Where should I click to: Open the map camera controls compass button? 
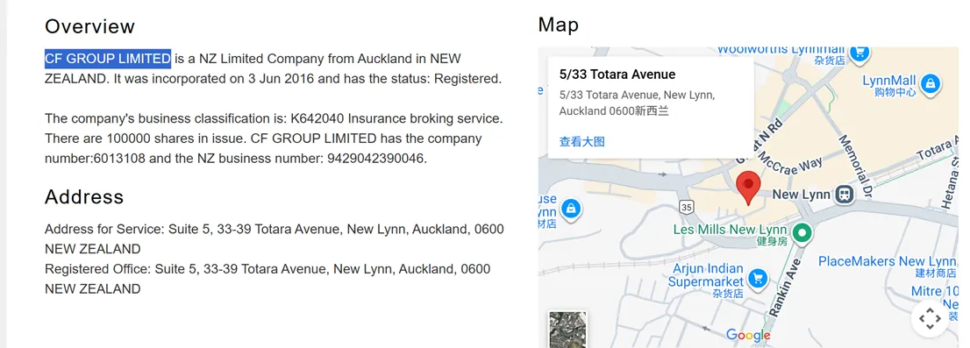click(x=930, y=318)
